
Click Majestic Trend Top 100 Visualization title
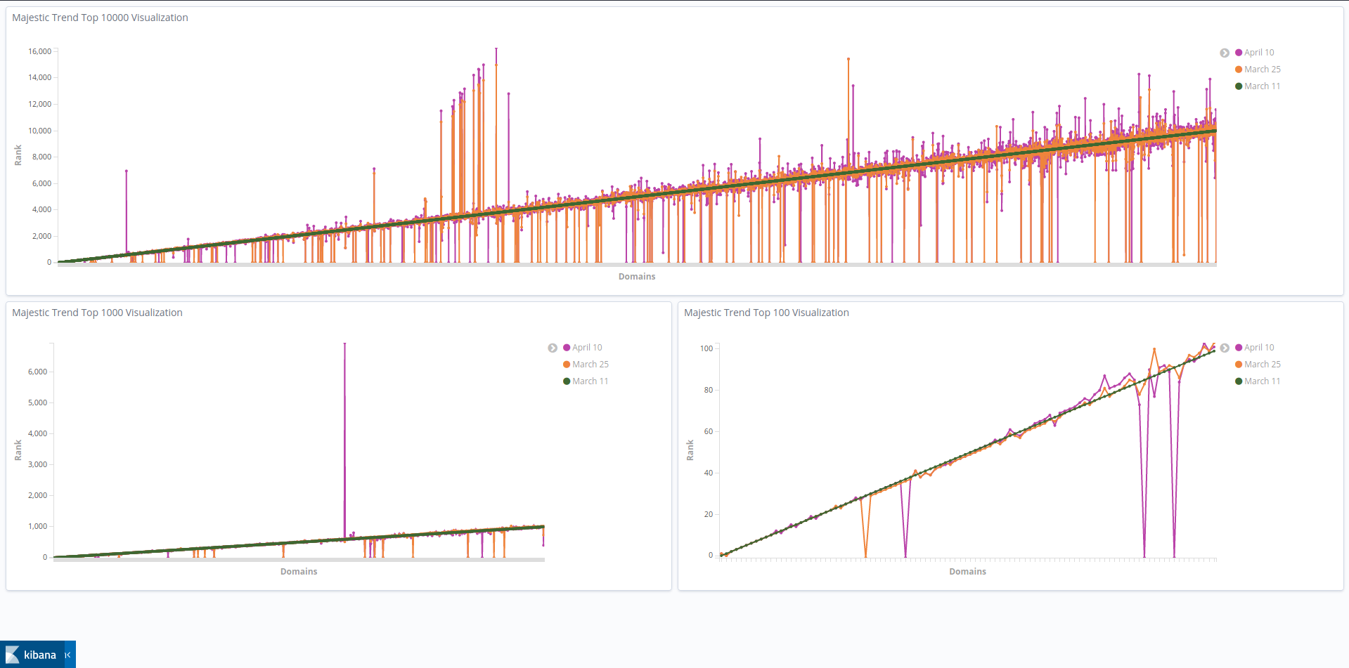click(x=766, y=313)
